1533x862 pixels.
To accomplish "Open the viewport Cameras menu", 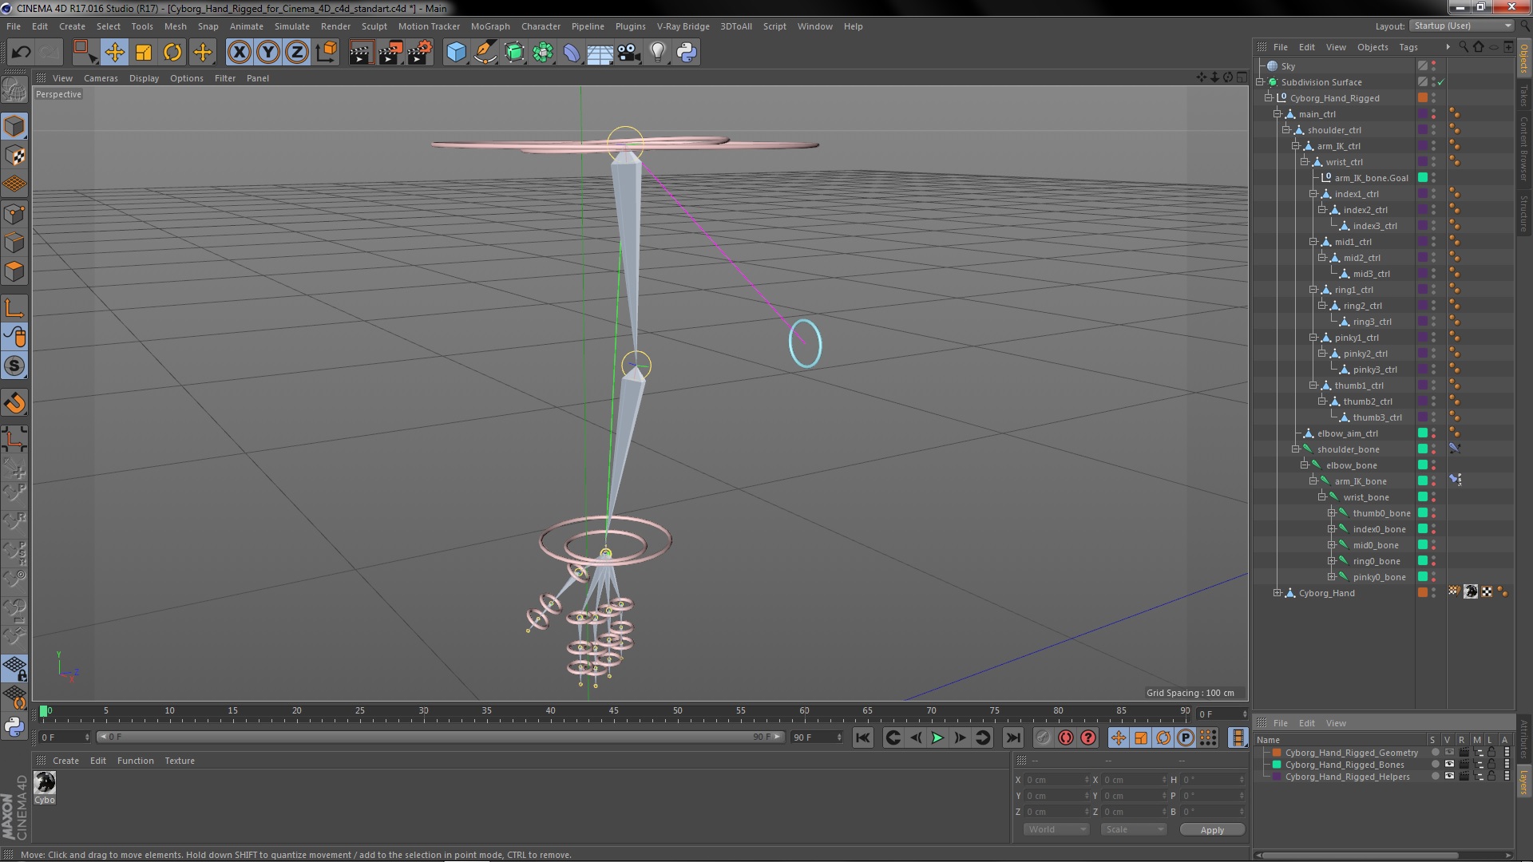I will (x=101, y=78).
